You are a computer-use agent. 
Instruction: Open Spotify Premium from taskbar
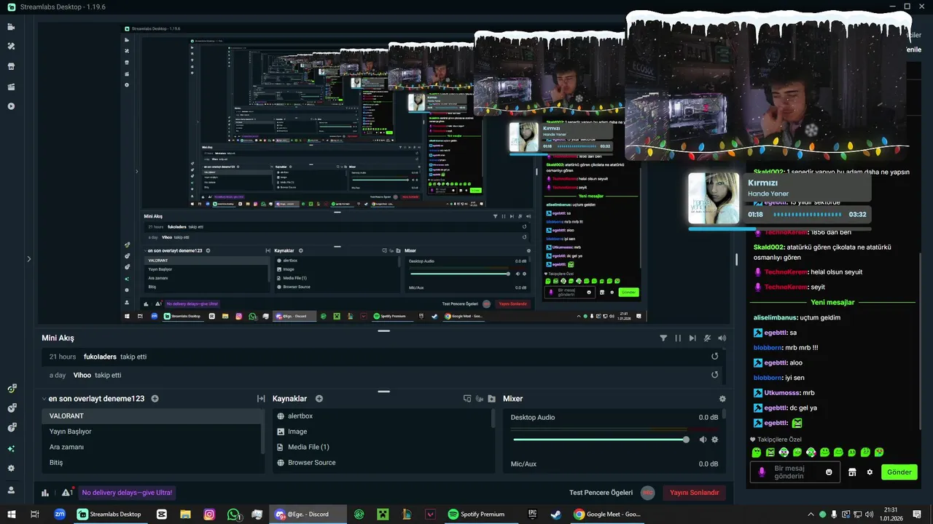476,515
